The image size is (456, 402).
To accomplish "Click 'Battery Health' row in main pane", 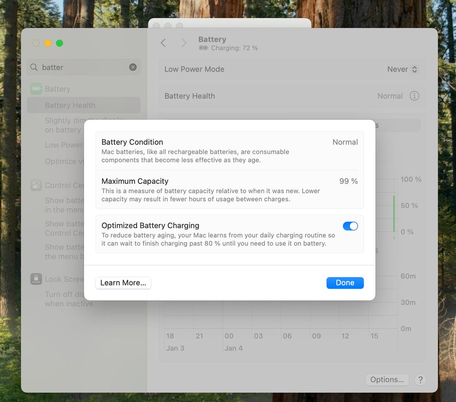I will (x=292, y=96).
